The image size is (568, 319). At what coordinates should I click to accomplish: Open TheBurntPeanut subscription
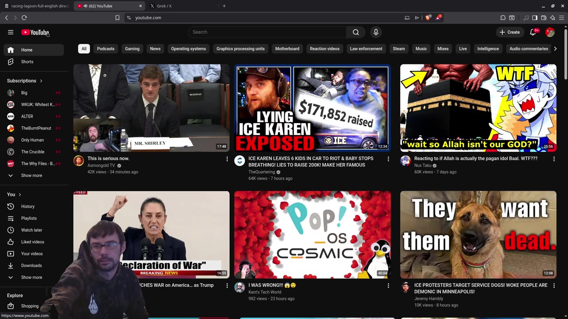click(x=34, y=128)
